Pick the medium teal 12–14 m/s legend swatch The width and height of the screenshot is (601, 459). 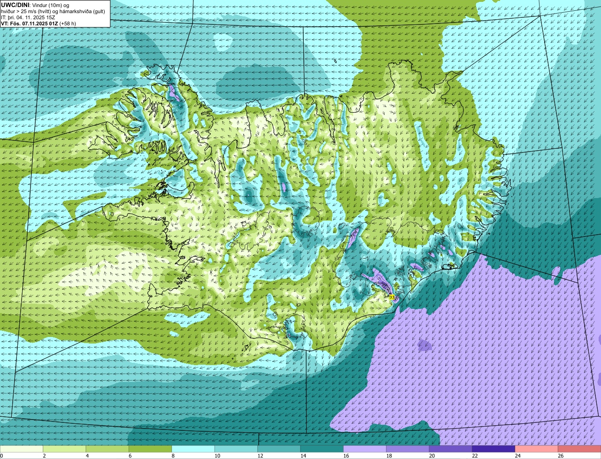279,449
